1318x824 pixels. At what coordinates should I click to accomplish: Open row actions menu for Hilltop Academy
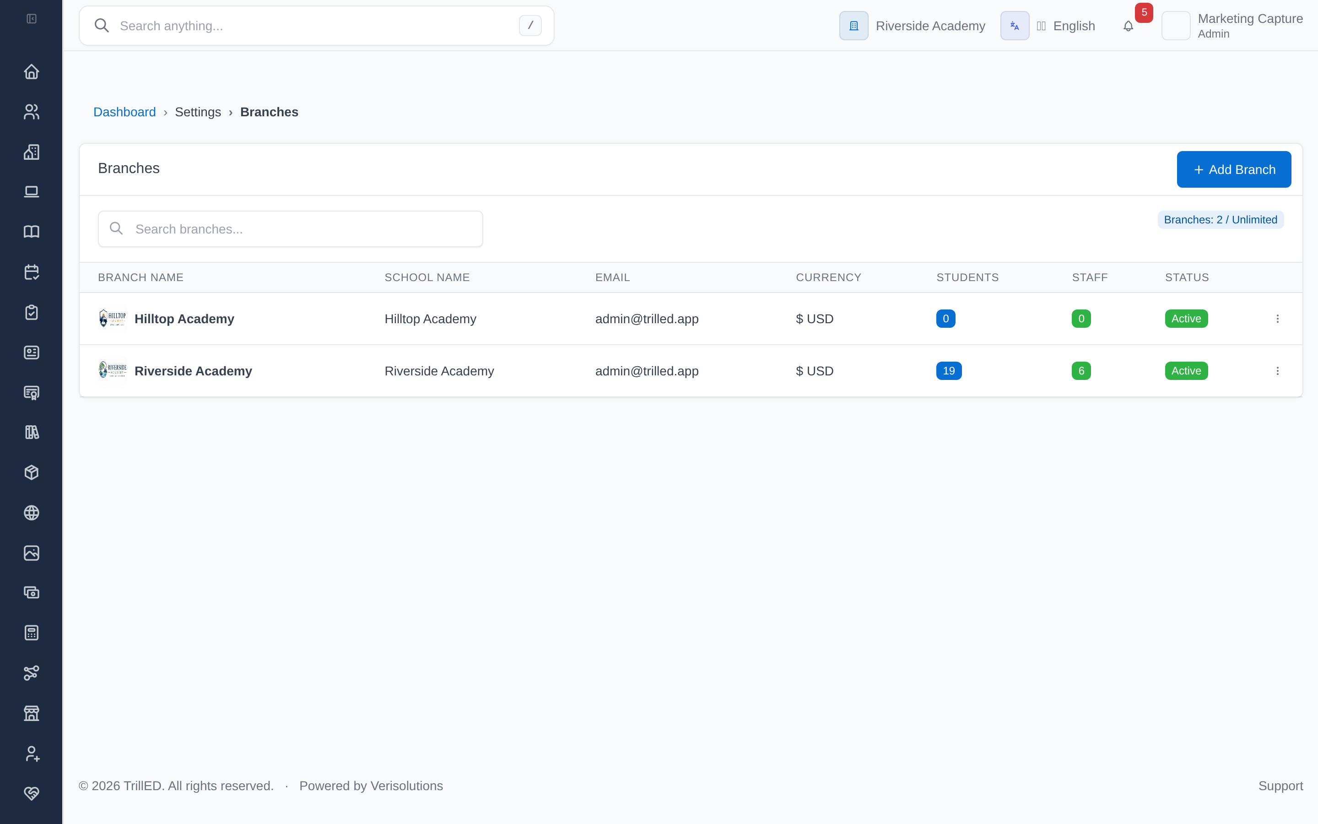click(1277, 319)
